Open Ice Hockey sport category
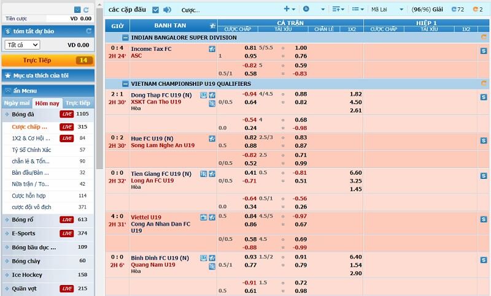 tap(48, 275)
